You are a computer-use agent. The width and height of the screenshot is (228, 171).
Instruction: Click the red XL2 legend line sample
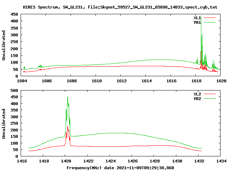point(209,94)
